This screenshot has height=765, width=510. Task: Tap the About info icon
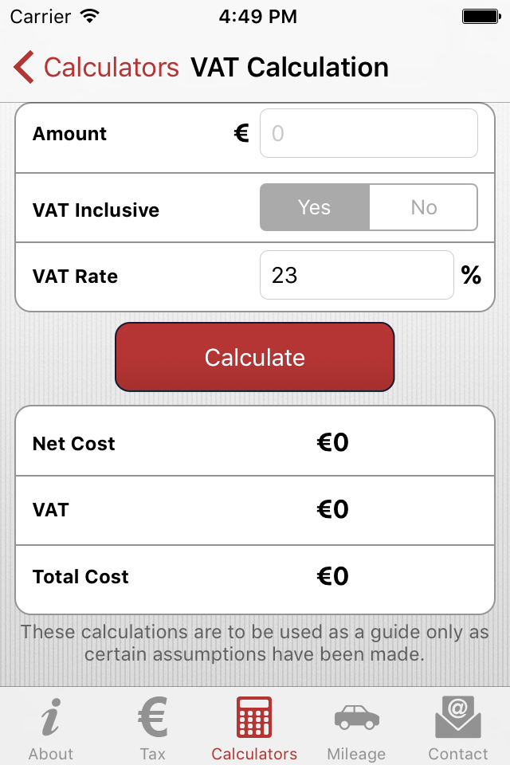coord(51,717)
